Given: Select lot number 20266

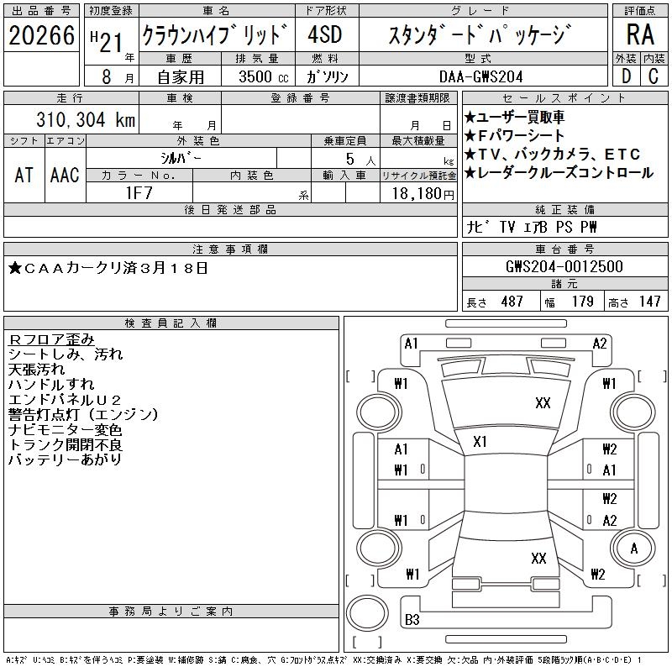Looking at the screenshot, I should tap(41, 35).
